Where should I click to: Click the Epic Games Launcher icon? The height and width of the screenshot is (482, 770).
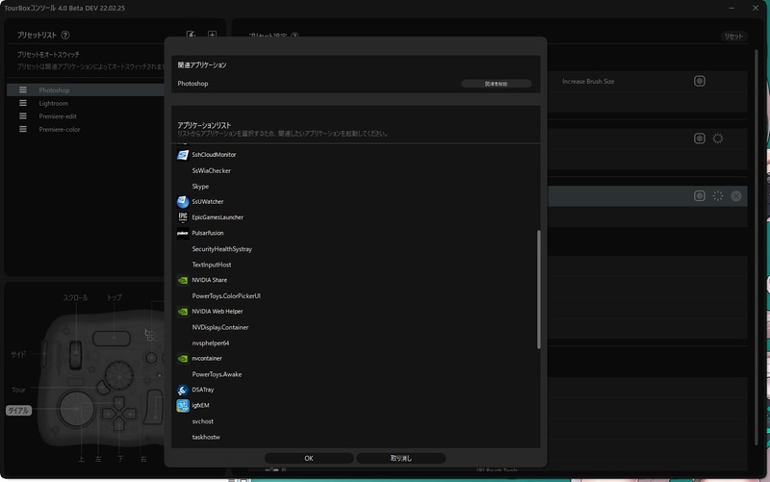tap(183, 217)
